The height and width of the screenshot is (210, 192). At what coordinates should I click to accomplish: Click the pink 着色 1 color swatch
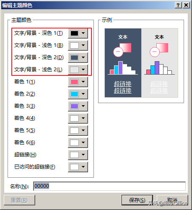point(74,82)
